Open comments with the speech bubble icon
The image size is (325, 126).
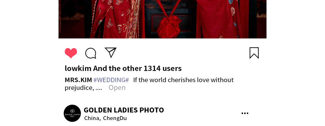click(x=91, y=53)
